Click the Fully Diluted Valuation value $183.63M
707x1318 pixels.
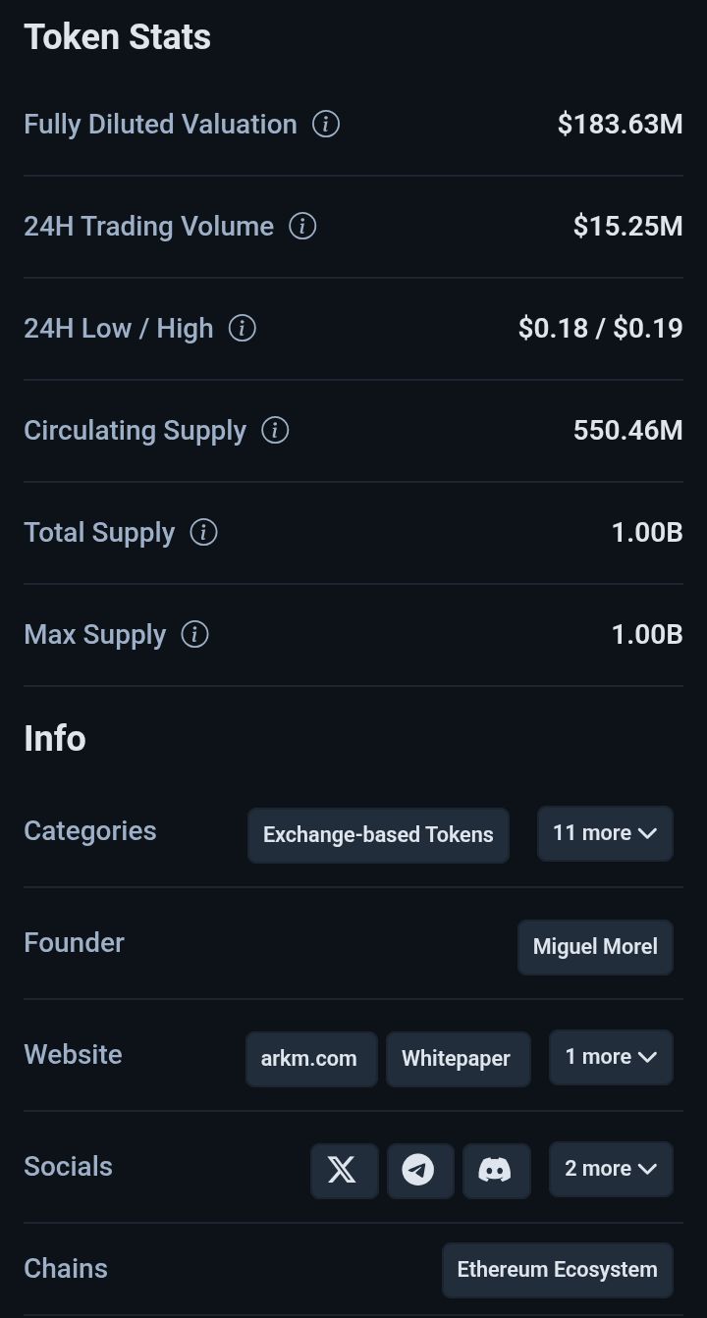pos(620,125)
